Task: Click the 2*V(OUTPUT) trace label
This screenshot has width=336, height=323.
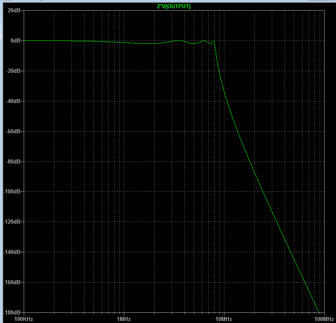Action: pyautogui.click(x=174, y=7)
